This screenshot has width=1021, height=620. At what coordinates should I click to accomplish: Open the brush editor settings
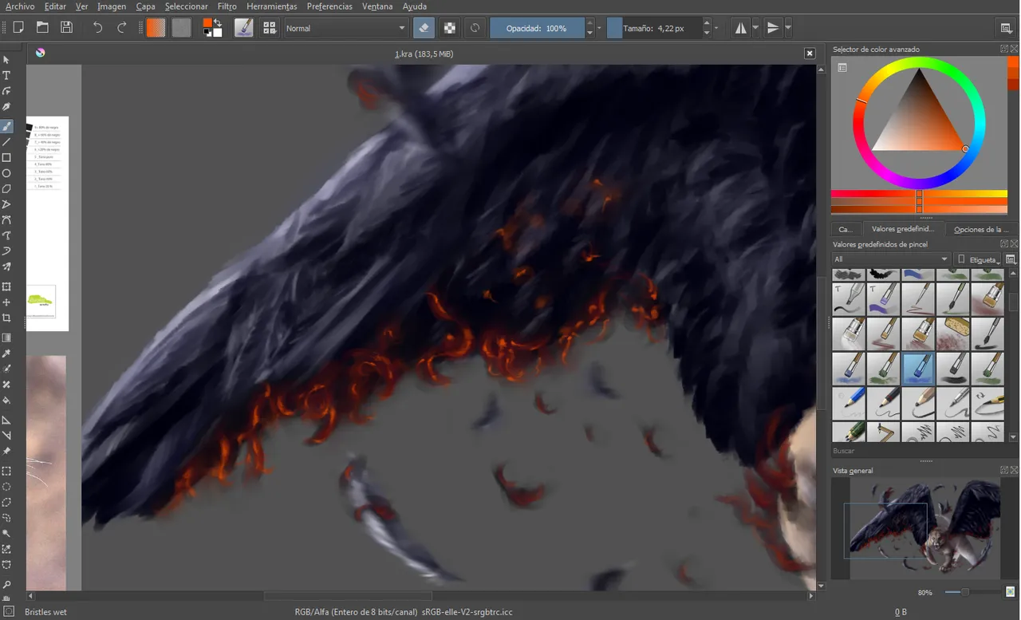coord(243,28)
